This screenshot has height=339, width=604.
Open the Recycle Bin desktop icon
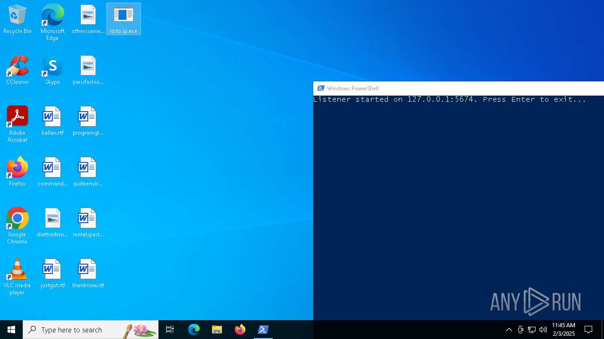(x=17, y=19)
